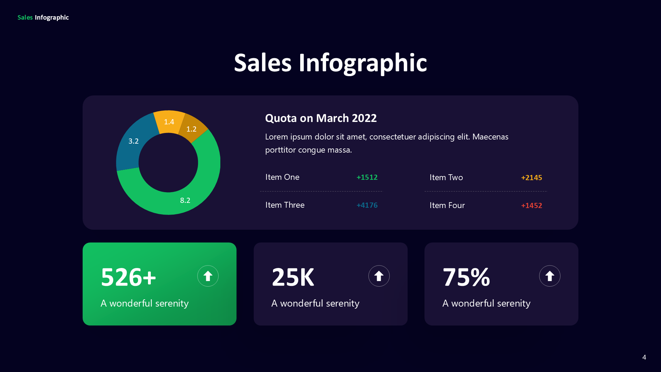
Task: Click the center hole of the donut chart
Action: [x=168, y=163]
